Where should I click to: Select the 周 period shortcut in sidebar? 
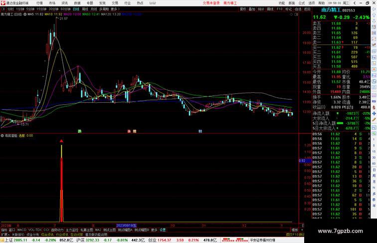click(374, 176)
